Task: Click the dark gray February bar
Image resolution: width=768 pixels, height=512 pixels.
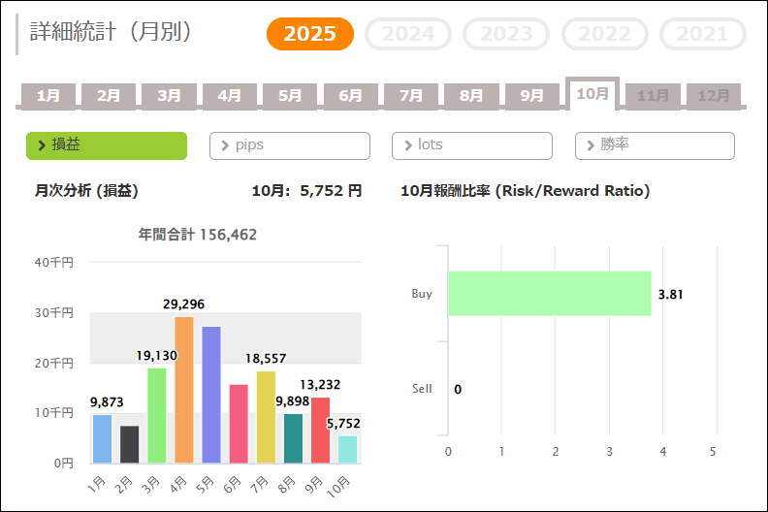Action: [129, 444]
